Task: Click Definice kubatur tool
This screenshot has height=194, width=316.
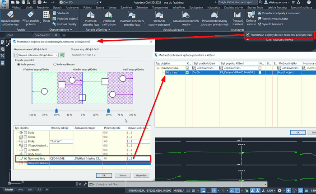Action: 251,19
